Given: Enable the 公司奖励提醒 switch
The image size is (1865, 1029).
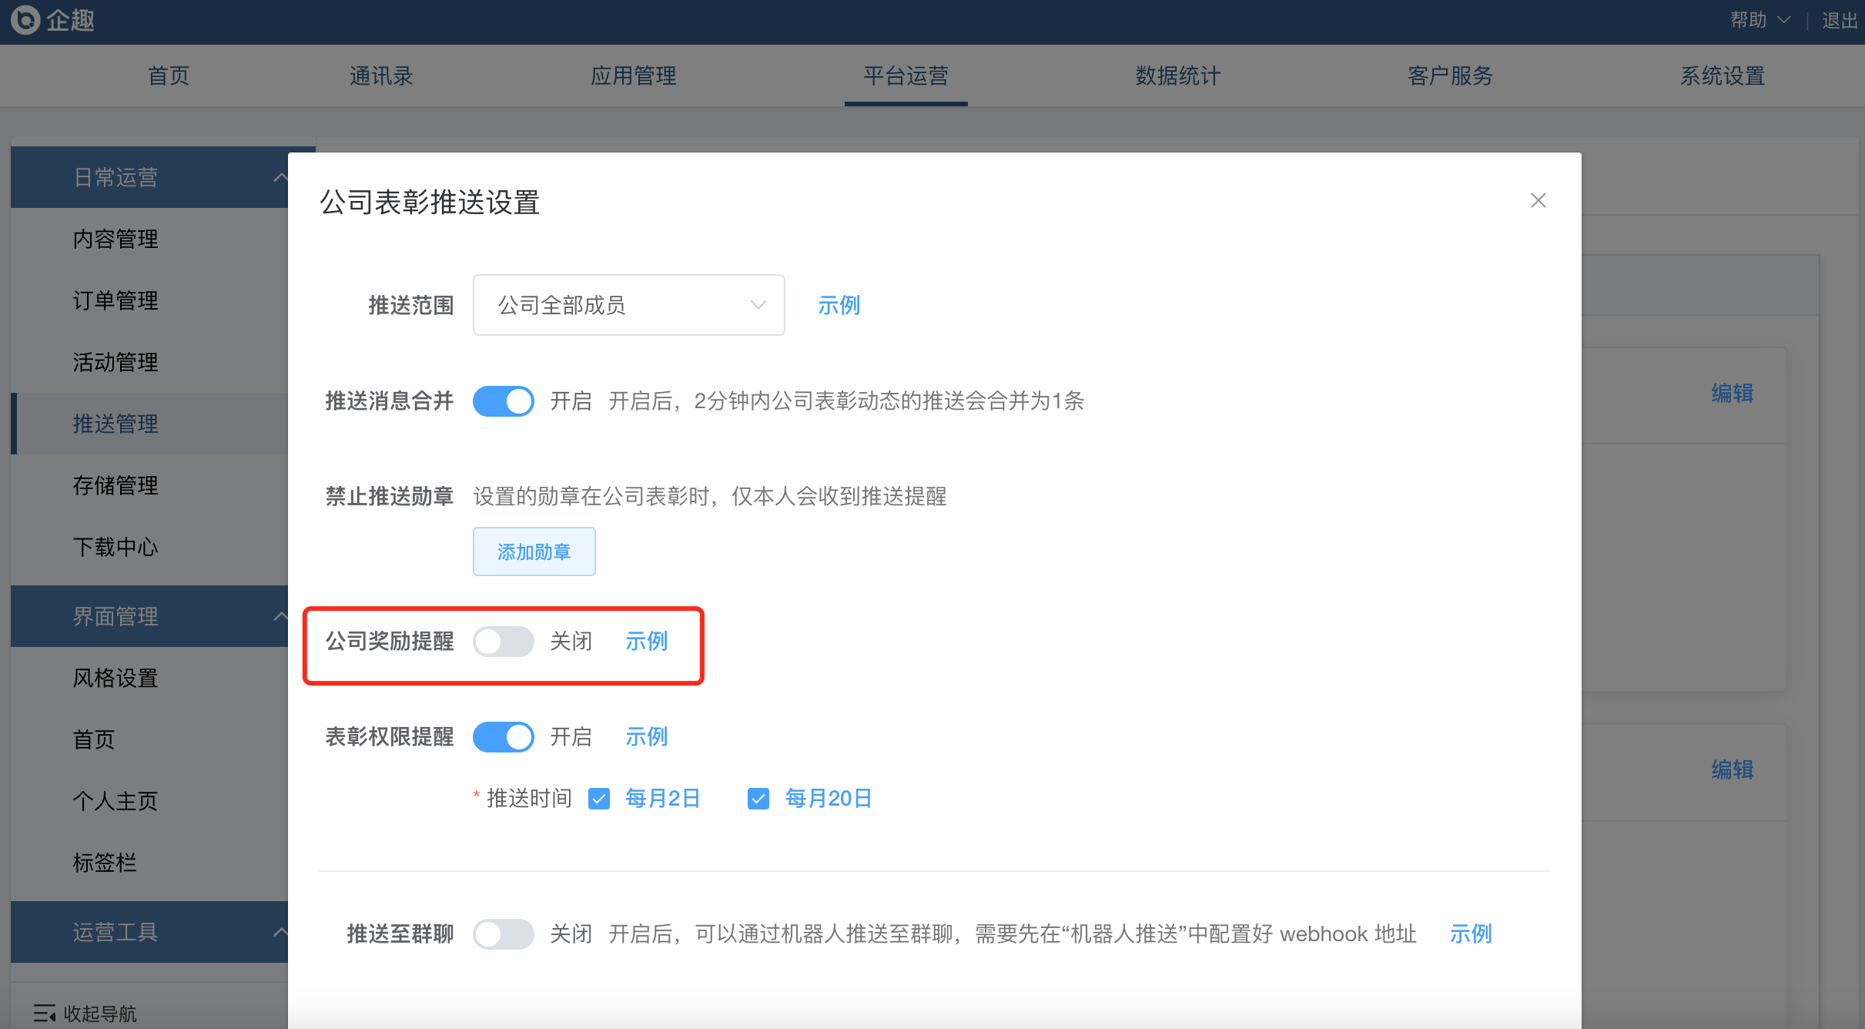Looking at the screenshot, I should (504, 642).
